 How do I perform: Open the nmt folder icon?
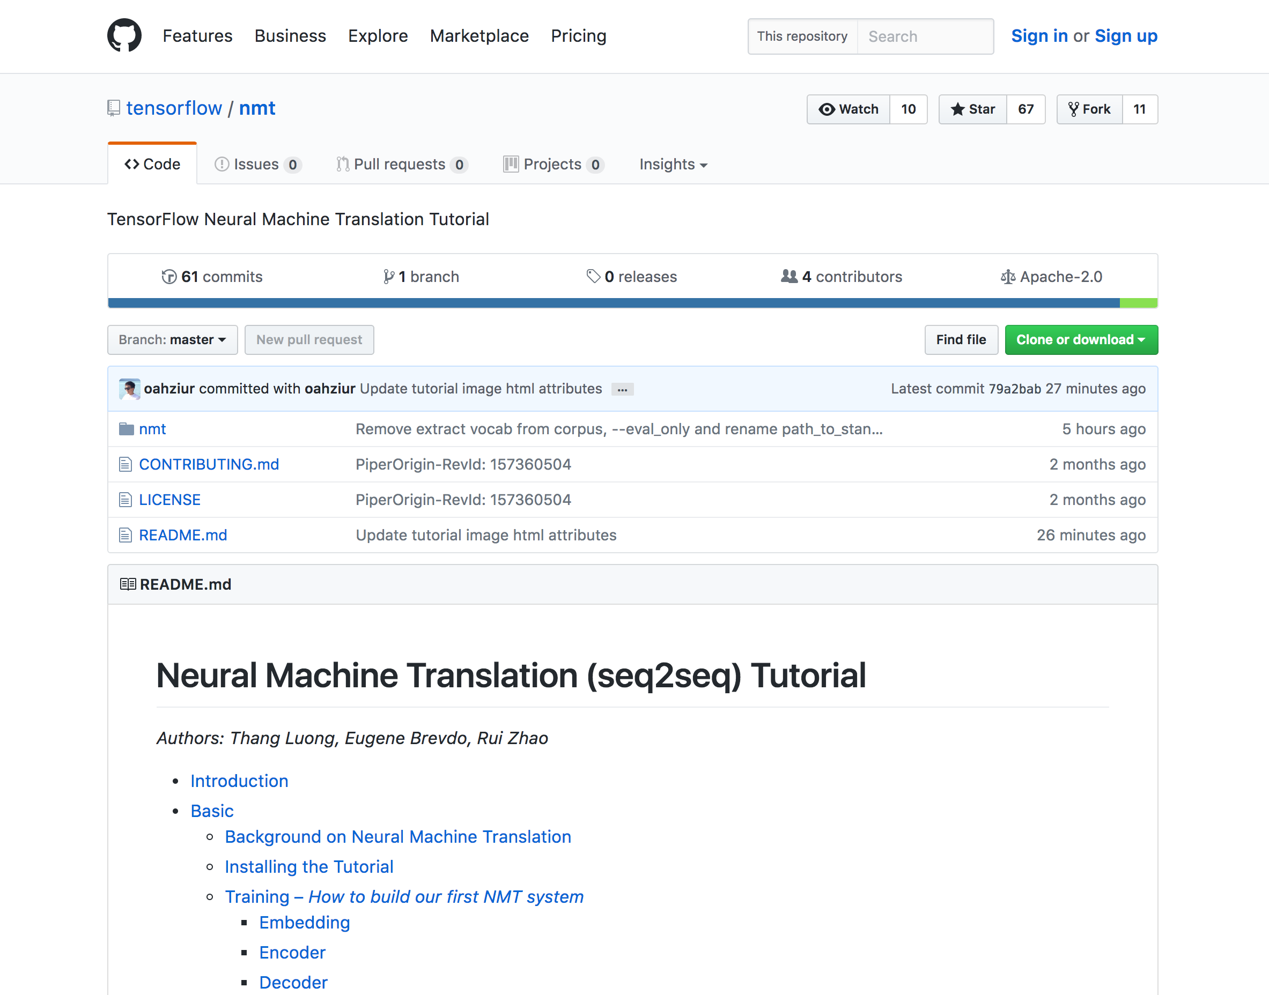point(126,429)
